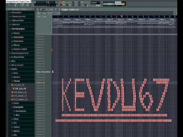Open the pattern selector box in top toolbar

[x=95, y=3]
